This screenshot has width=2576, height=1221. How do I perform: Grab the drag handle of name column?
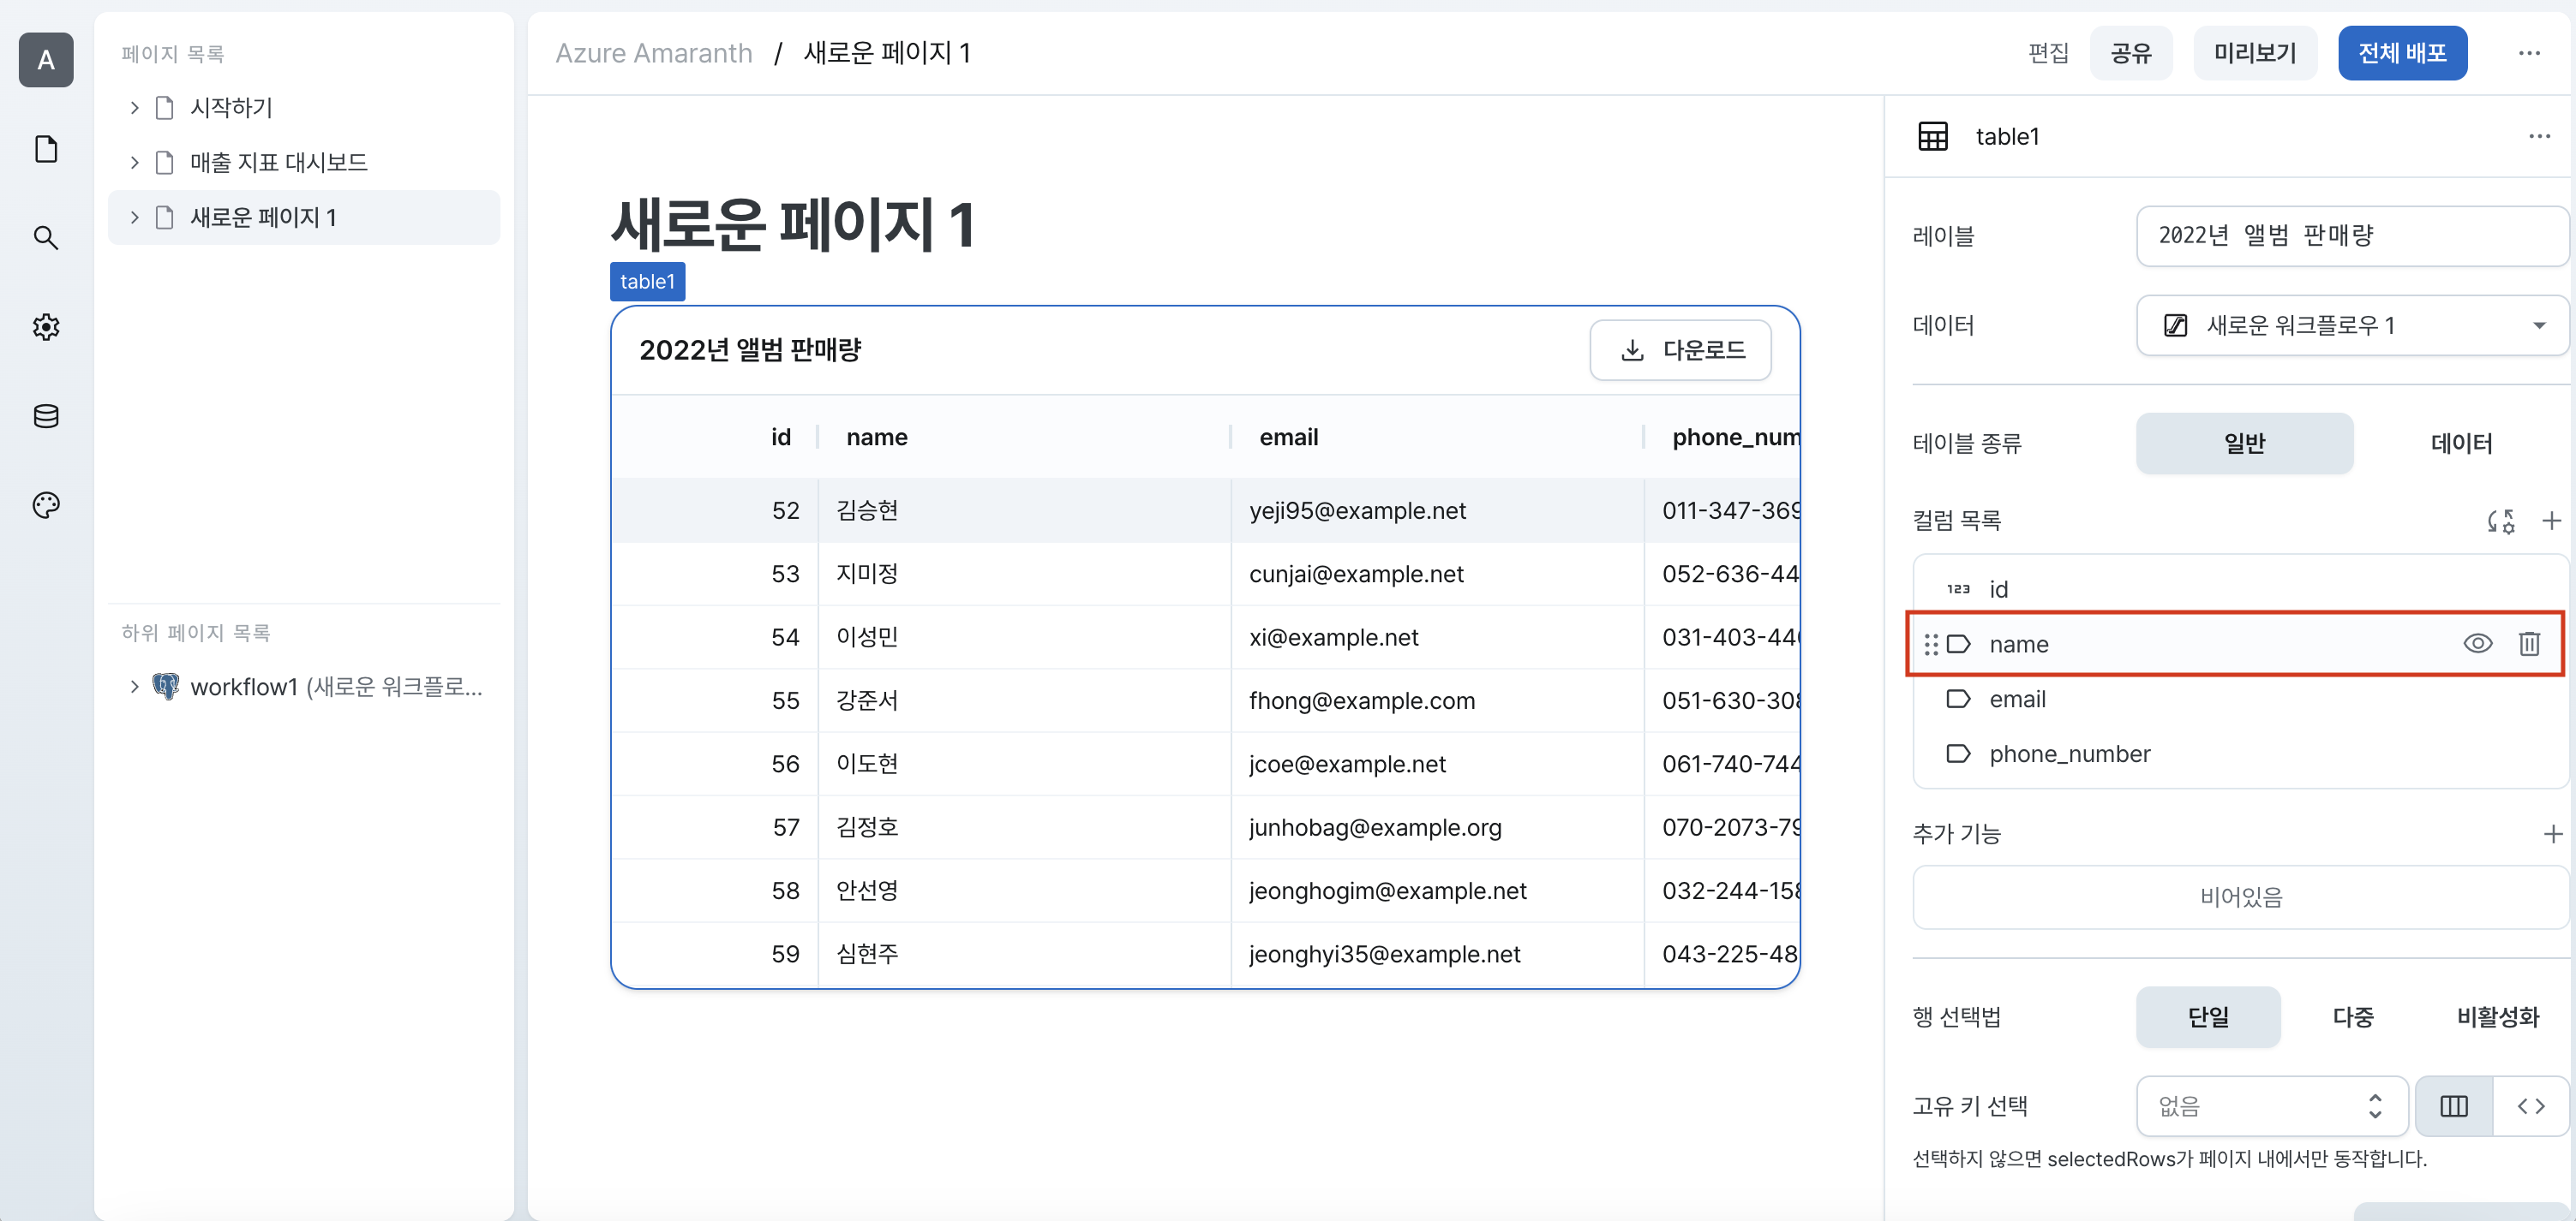point(1931,645)
